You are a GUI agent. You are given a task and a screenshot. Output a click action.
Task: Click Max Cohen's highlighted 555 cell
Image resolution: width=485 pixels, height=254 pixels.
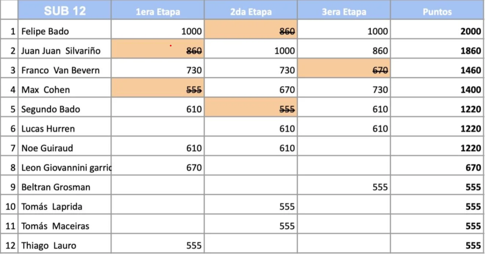[158, 88]
